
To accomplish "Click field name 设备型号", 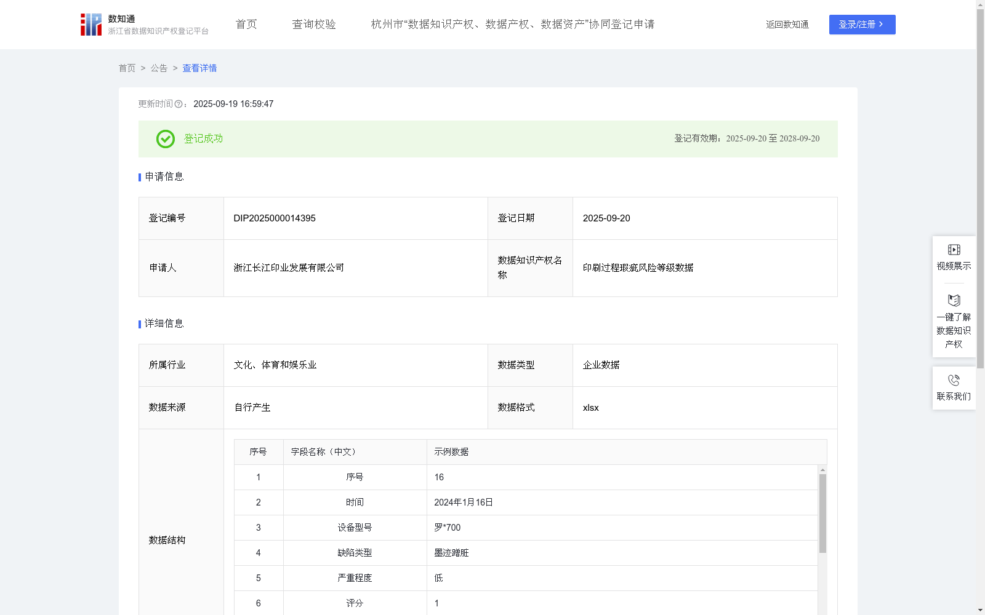I will (x=355, y=528).
